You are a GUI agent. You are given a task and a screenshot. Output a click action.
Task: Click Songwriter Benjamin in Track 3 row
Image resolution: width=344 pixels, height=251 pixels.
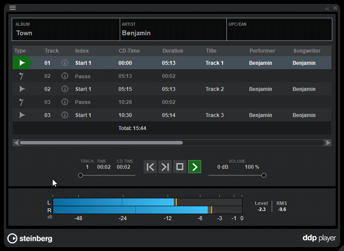304,115
